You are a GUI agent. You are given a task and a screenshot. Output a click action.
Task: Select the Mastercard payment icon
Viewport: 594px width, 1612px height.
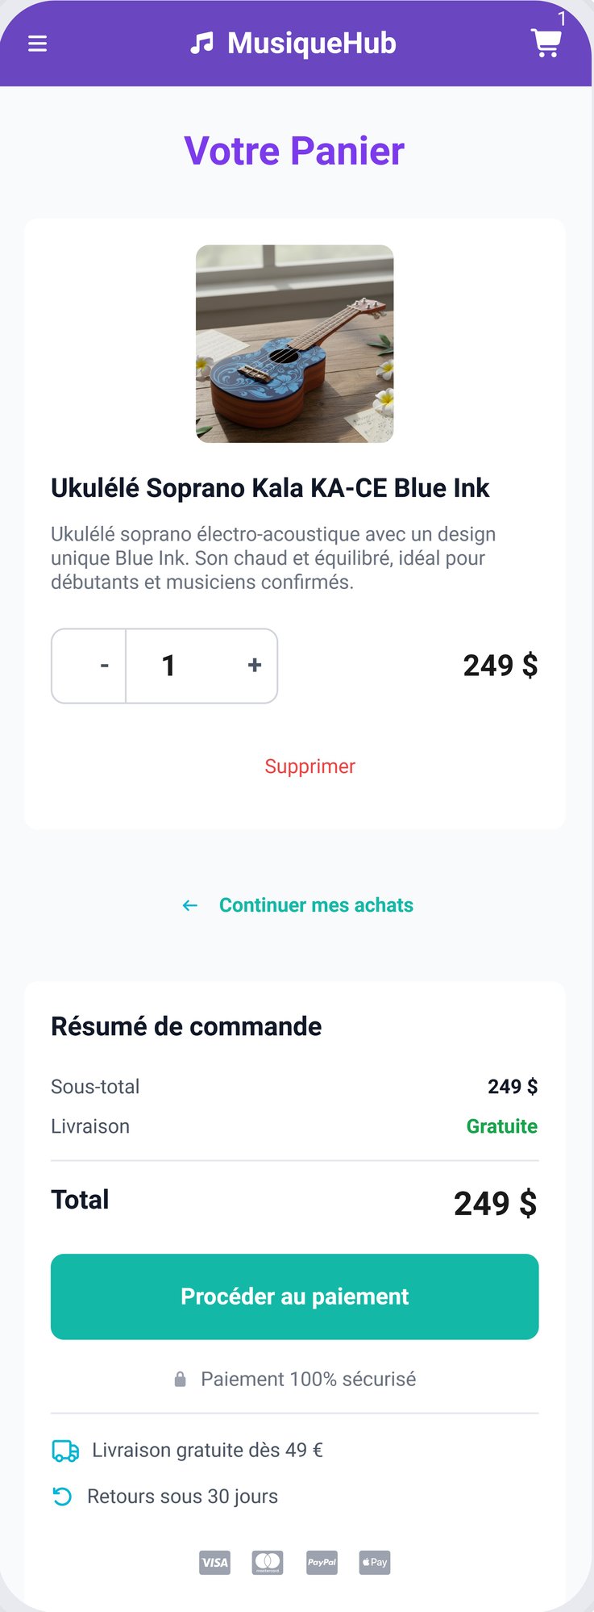pos(268,1562)
